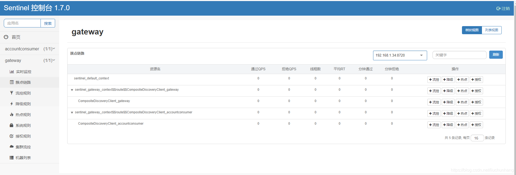Click the 拒绝QPS column header
The image size is (516, 175).
[289, 69]
